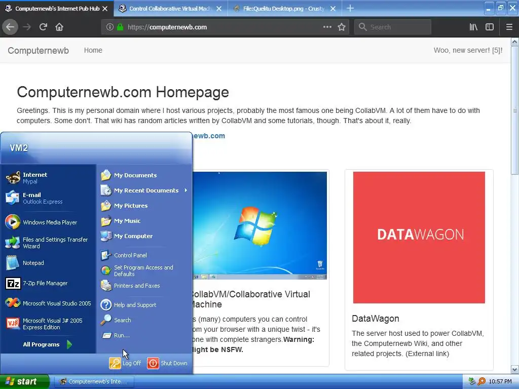
Task: Click scrollbar up arrow
Action: coord(515,42)
